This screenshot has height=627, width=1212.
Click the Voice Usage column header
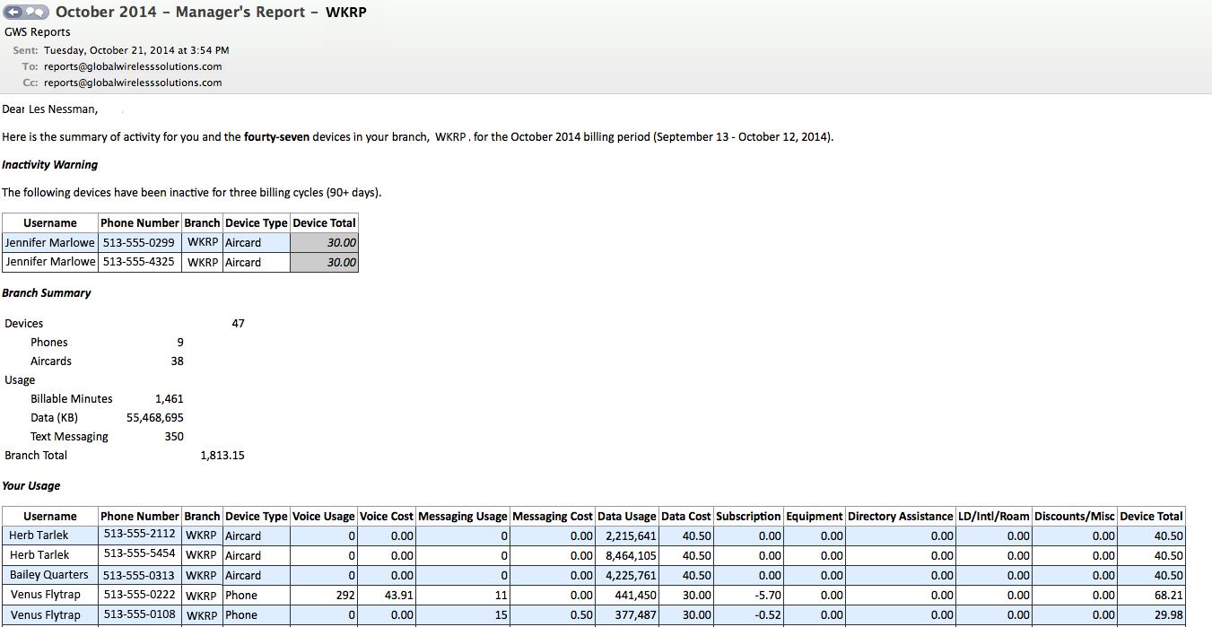(x=324, y=517)
